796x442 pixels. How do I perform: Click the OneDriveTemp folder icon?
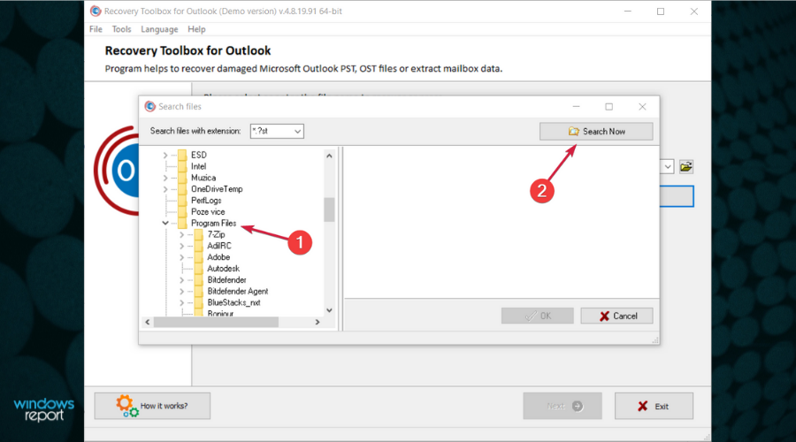point(183,189)
